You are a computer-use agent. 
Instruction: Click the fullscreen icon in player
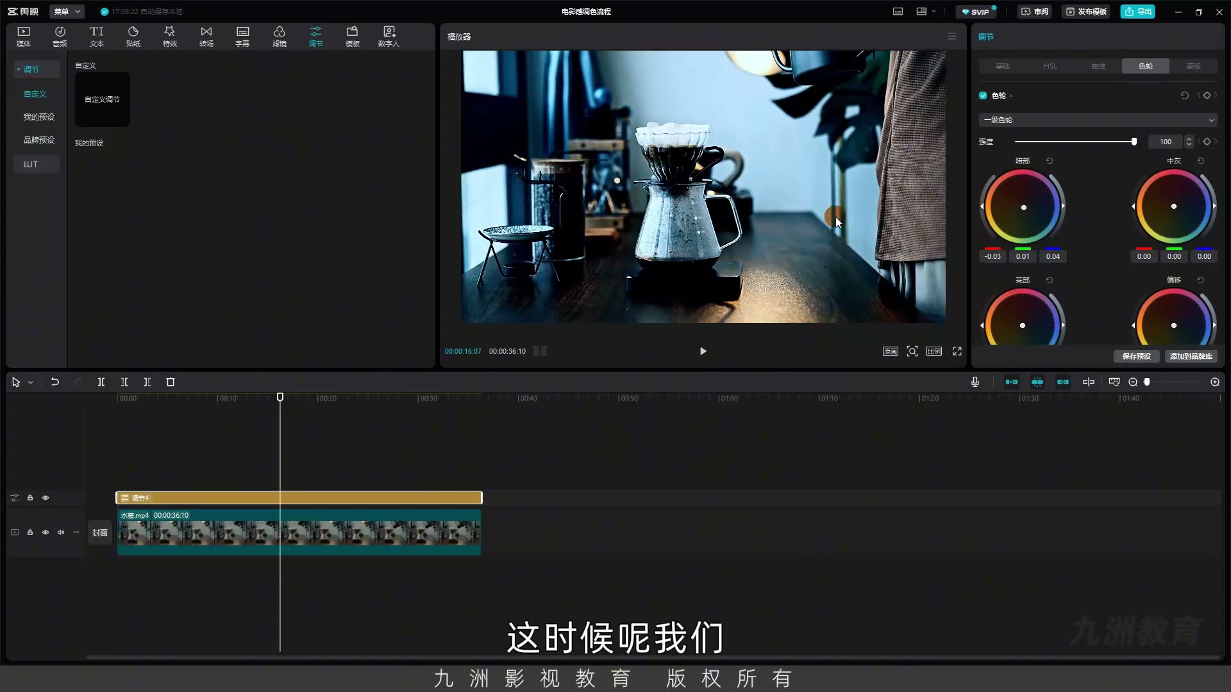coord(957,351)
